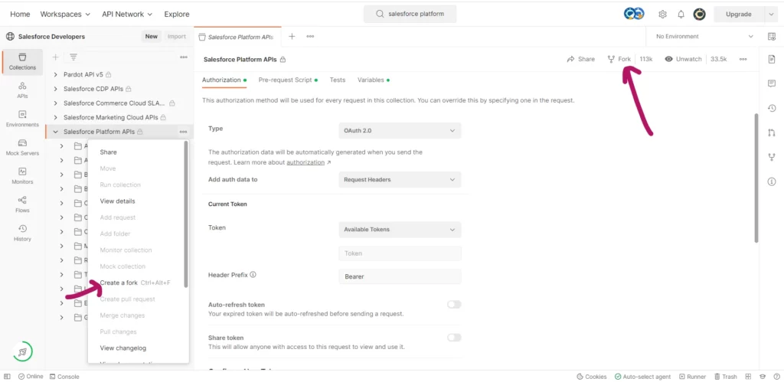The width and height of the screenshot is (784, 382).
Task: Click the context menu scrollbar
Action: pyautogui.click(x=186, y=214)
